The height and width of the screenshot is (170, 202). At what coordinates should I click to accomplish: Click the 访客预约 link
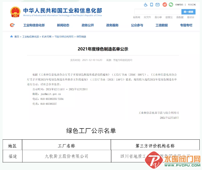[179, 5]
